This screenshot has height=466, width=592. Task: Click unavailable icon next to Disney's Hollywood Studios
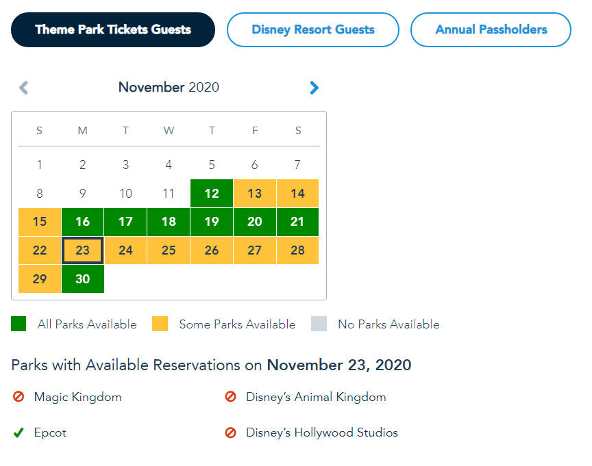pos(231,432)
